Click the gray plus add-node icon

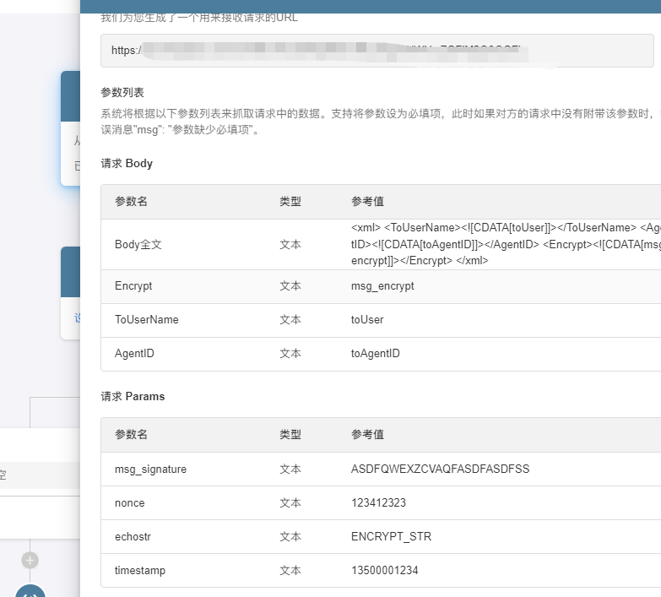tap(30, 560)
